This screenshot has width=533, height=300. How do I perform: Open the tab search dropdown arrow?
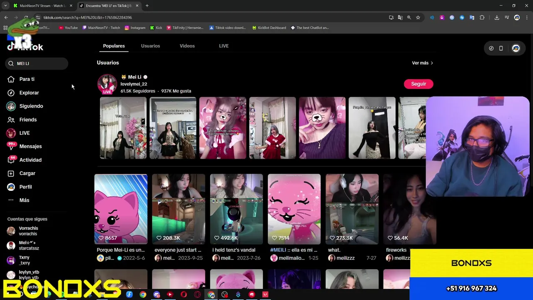coord(5,6)
